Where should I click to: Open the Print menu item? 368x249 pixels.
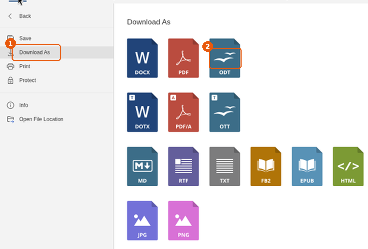point(57,66)
